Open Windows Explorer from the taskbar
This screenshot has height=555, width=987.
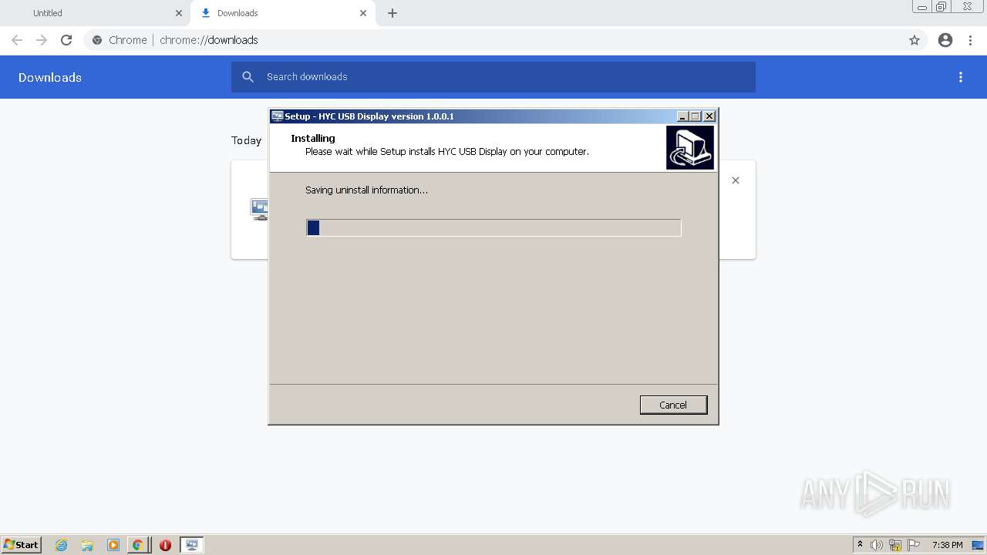pos(87,545)
